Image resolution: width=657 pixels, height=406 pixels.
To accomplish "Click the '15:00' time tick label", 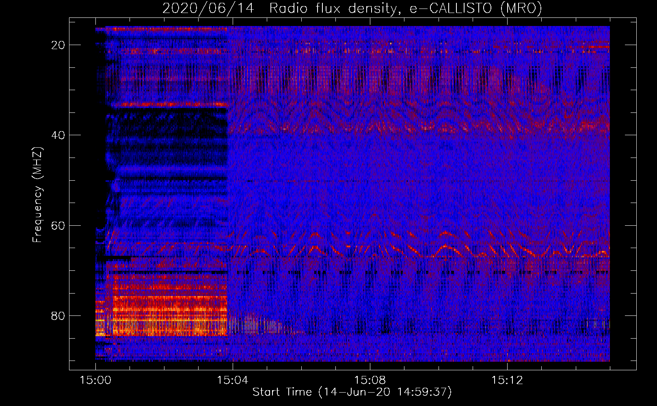I will [95, 380].
